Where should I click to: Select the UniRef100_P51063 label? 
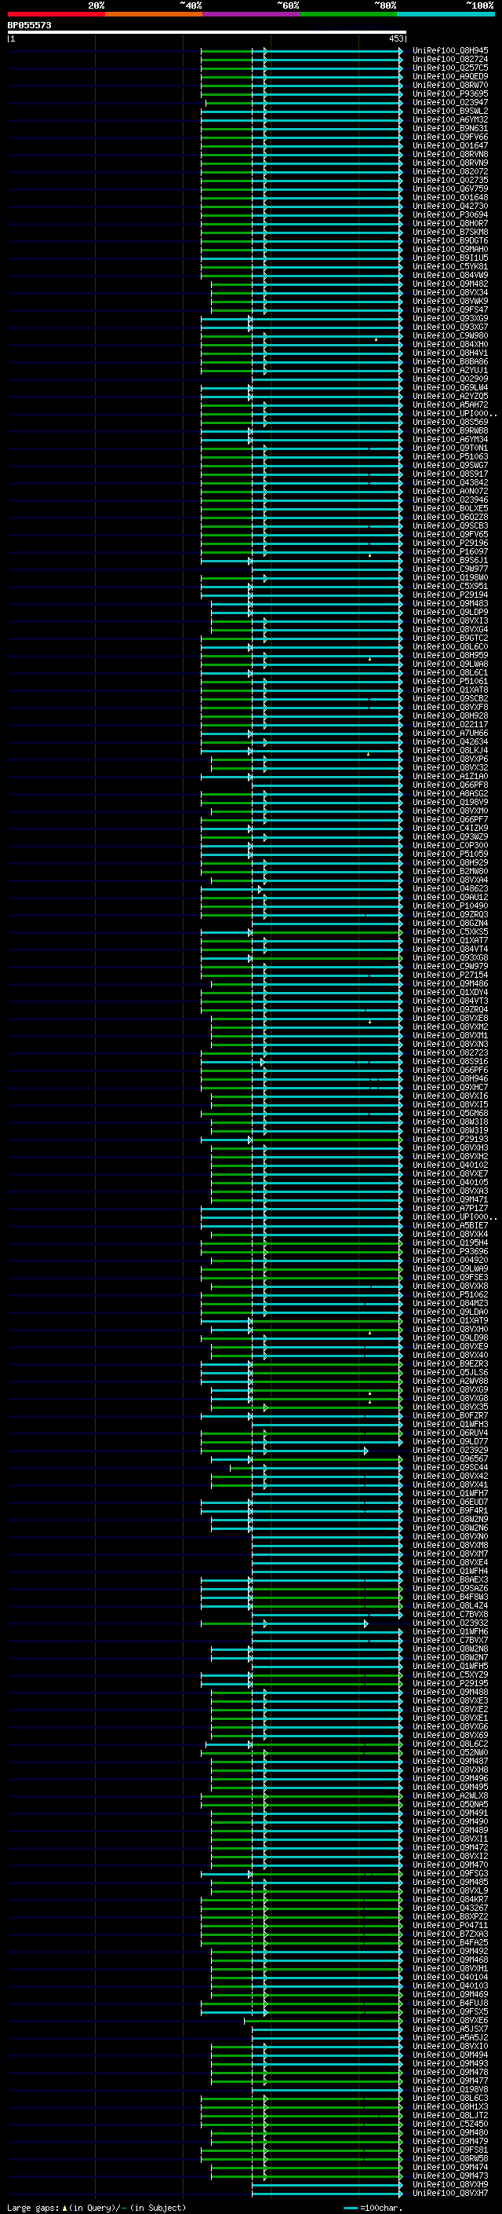coord(450,456)
